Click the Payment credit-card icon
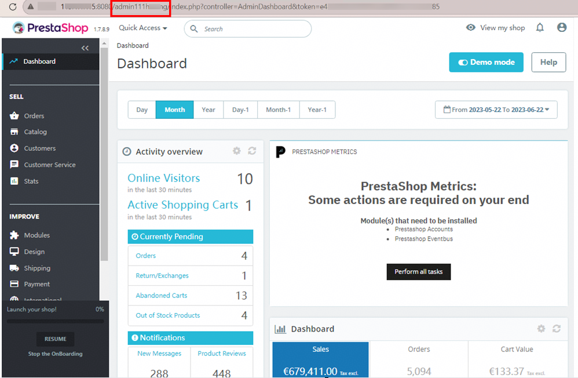 (x=14, y=284)
